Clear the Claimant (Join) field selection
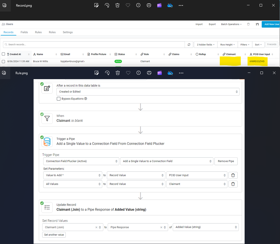Screen dimensions: 280x244 tap(96, 227)
